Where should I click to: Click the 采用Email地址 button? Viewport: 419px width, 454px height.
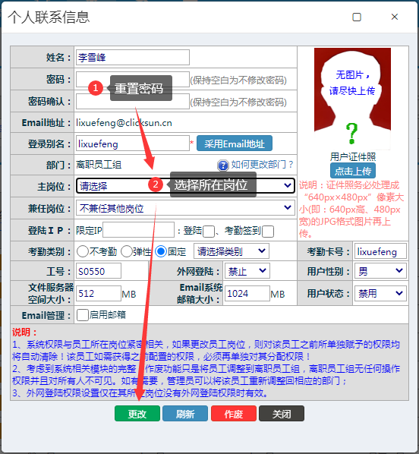(x=235, y=143)
